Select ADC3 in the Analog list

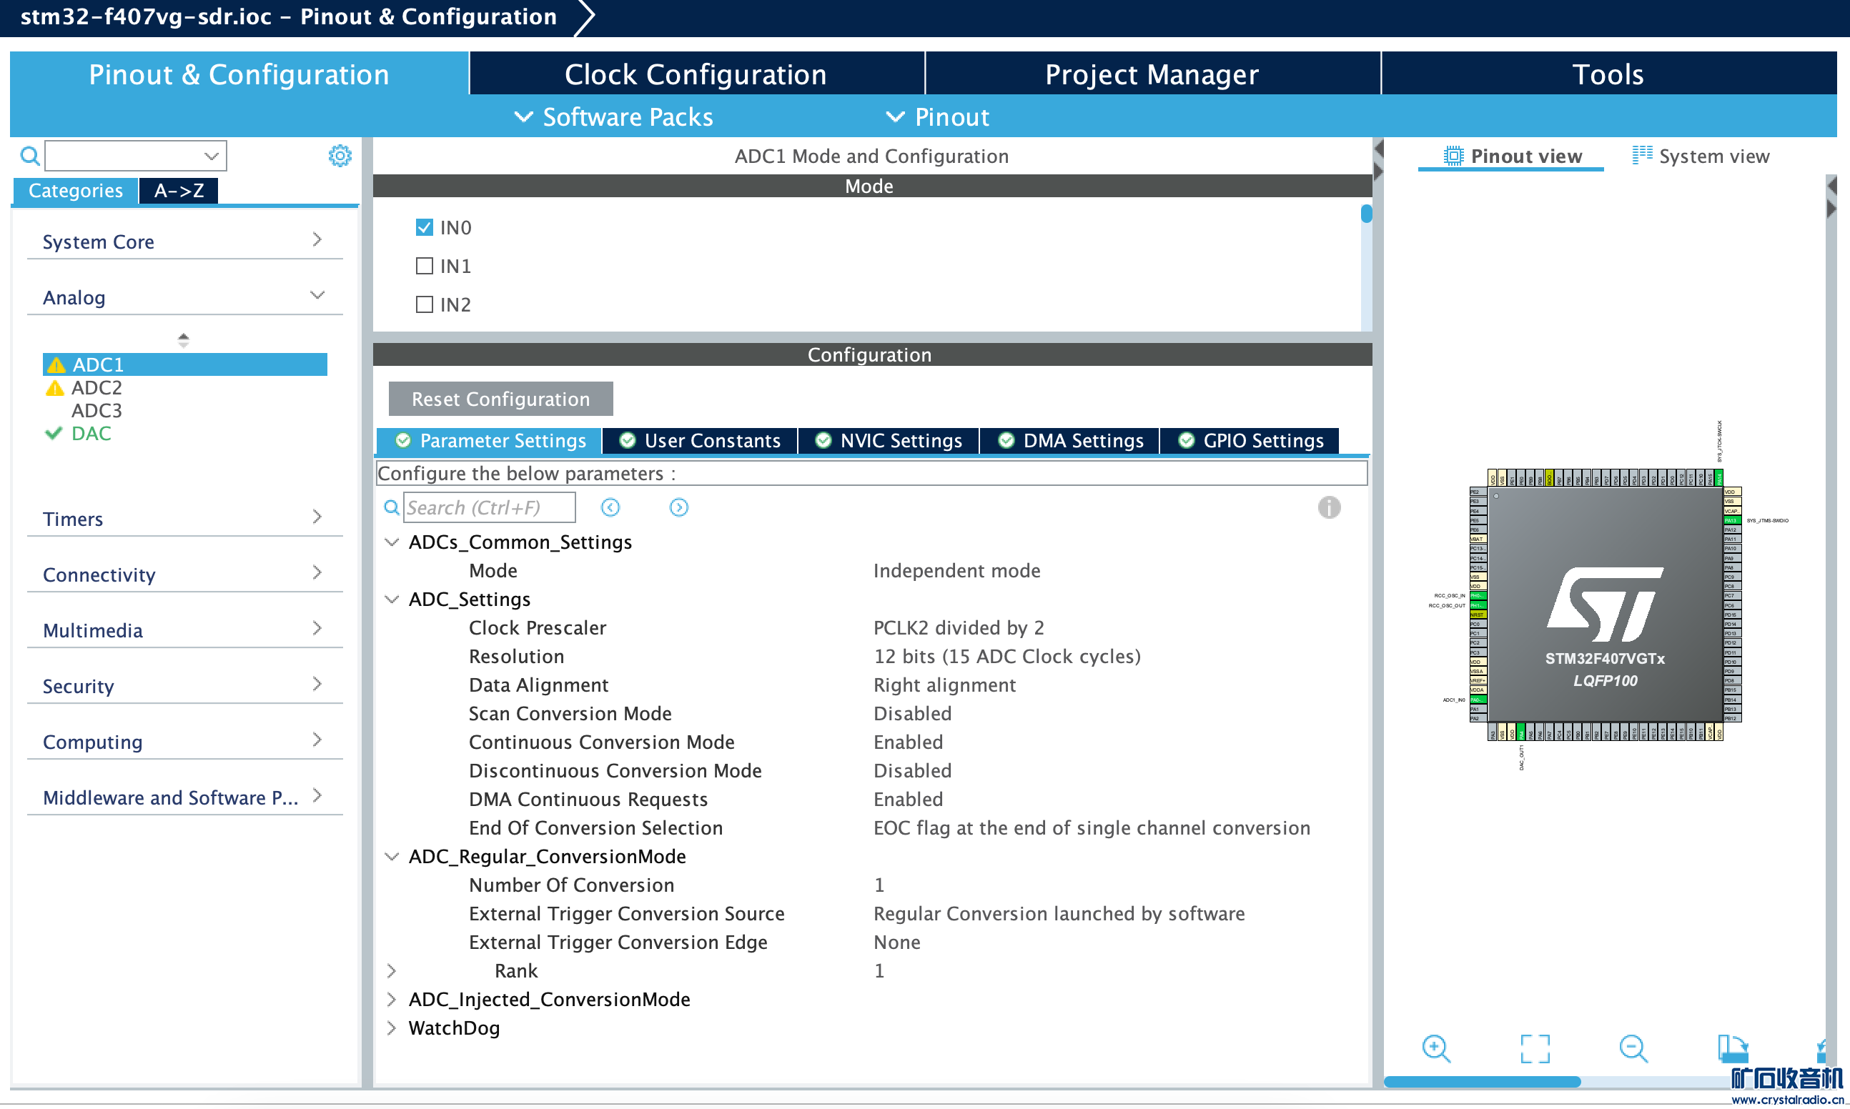tap(97, 410)
